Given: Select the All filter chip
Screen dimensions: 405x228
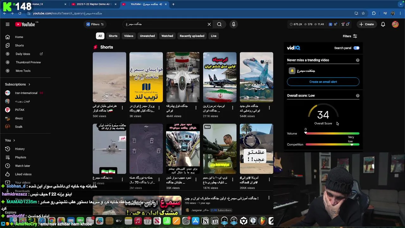Looking at the screenshot, I should coord(100,36).
